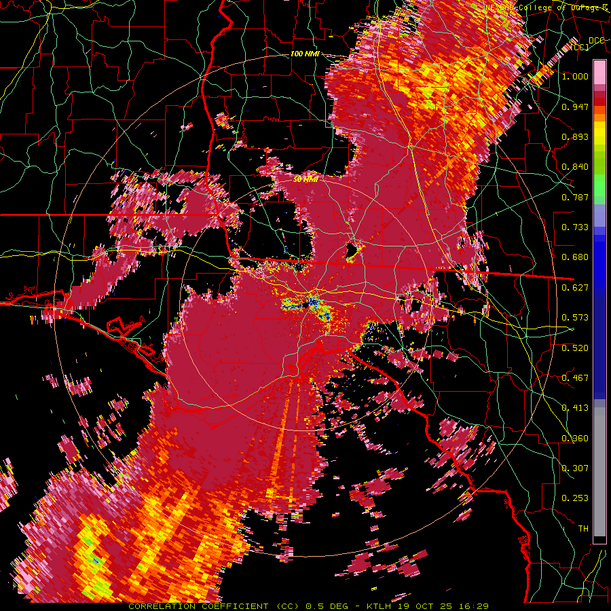Click the 0.413 scale label
This screenshot has width=611, height=611.
(x=575, y=408)
